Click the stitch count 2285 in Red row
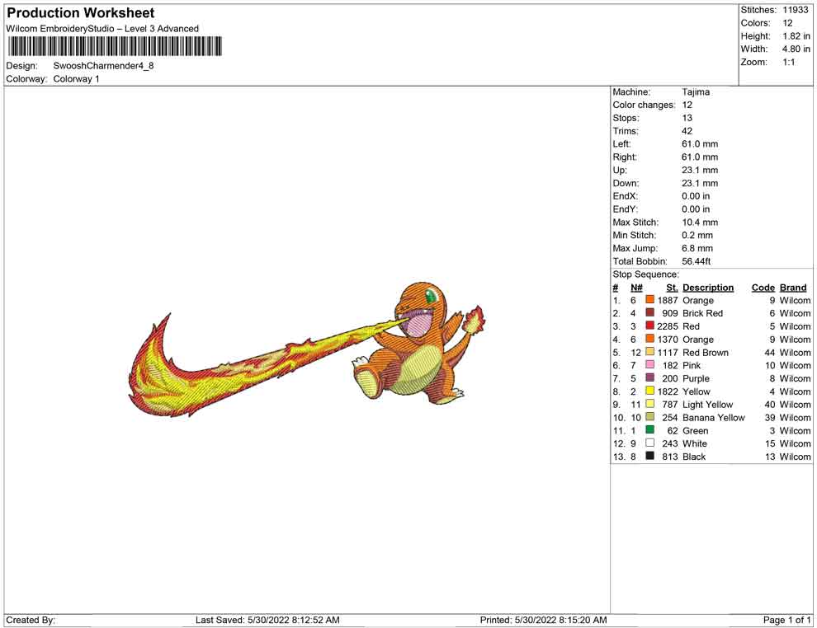 pos(667,326)
